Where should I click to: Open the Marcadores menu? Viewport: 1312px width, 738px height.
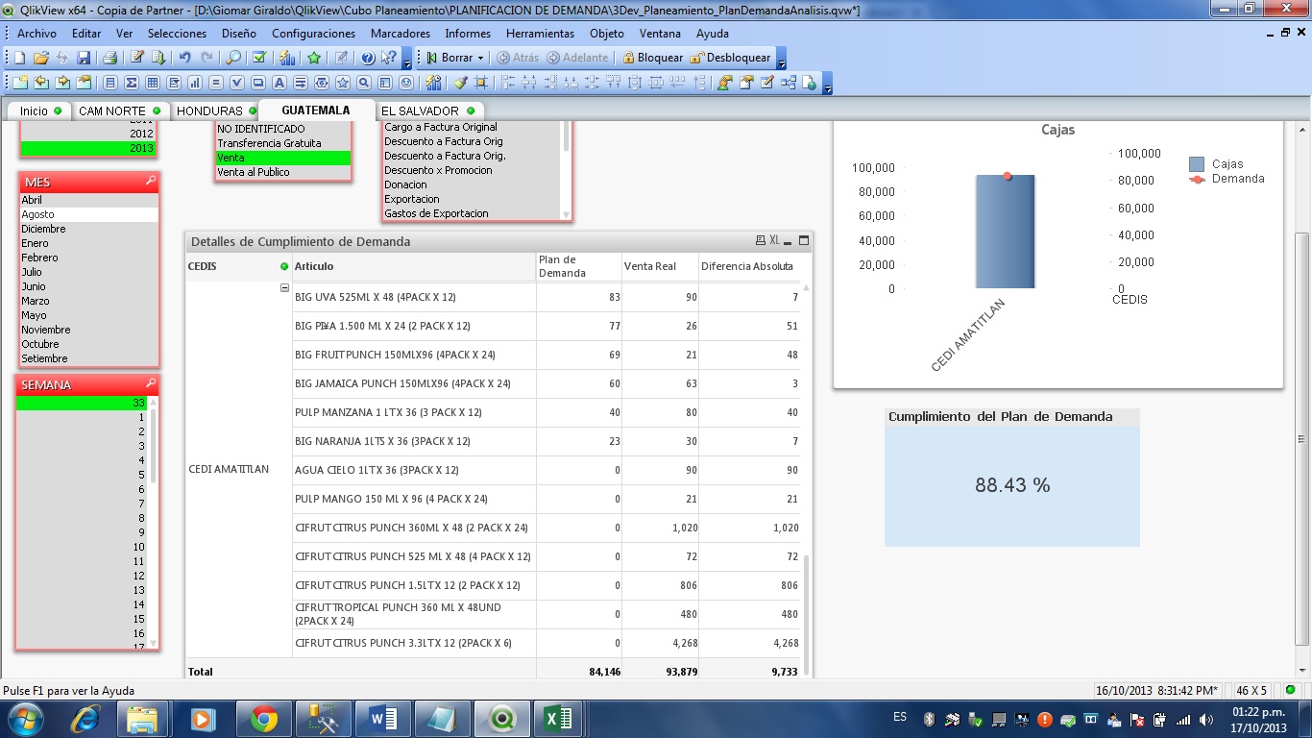point(401,33)
